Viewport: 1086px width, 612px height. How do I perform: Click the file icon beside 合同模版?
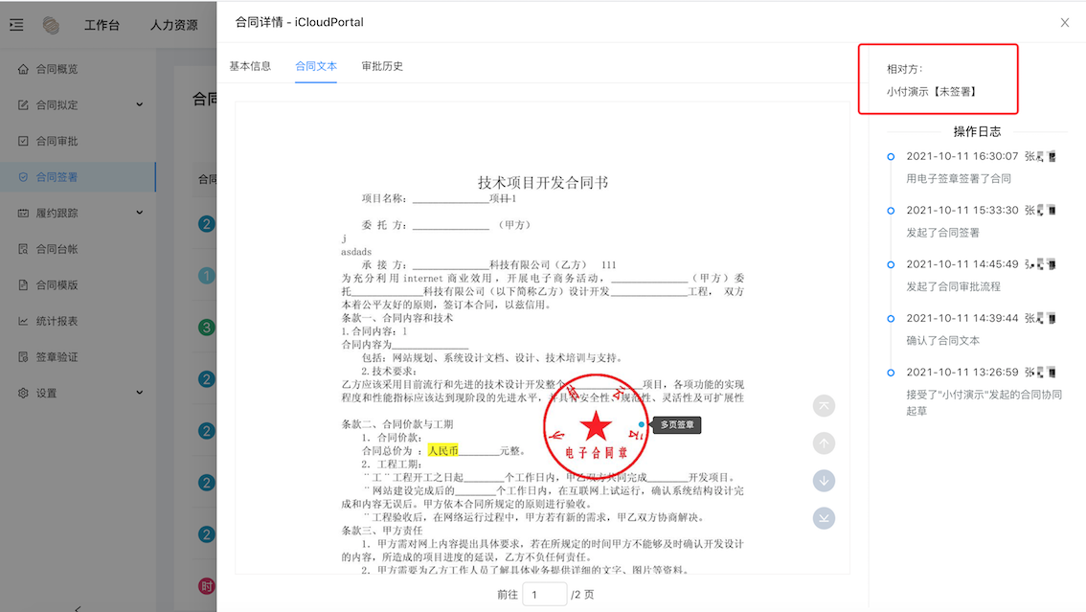tap(23, 284)
